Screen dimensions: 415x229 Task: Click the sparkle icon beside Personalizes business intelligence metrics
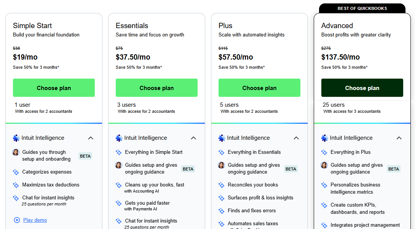(324, 185)
